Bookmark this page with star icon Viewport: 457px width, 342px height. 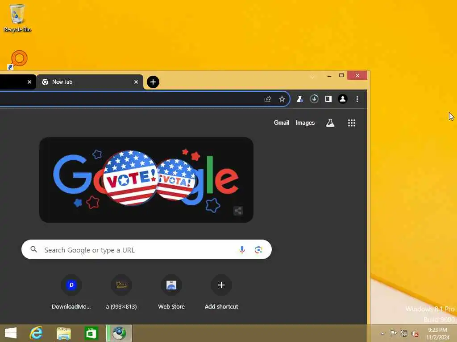[x=282, y=99]
